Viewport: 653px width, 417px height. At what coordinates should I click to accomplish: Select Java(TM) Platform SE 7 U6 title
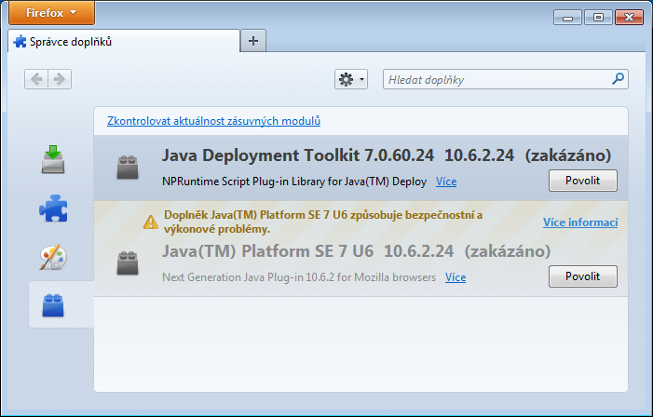[x=267, y=251]
